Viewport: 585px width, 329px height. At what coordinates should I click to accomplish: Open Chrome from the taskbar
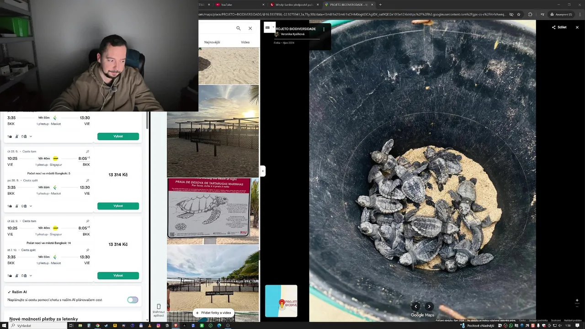coord(97,325)
